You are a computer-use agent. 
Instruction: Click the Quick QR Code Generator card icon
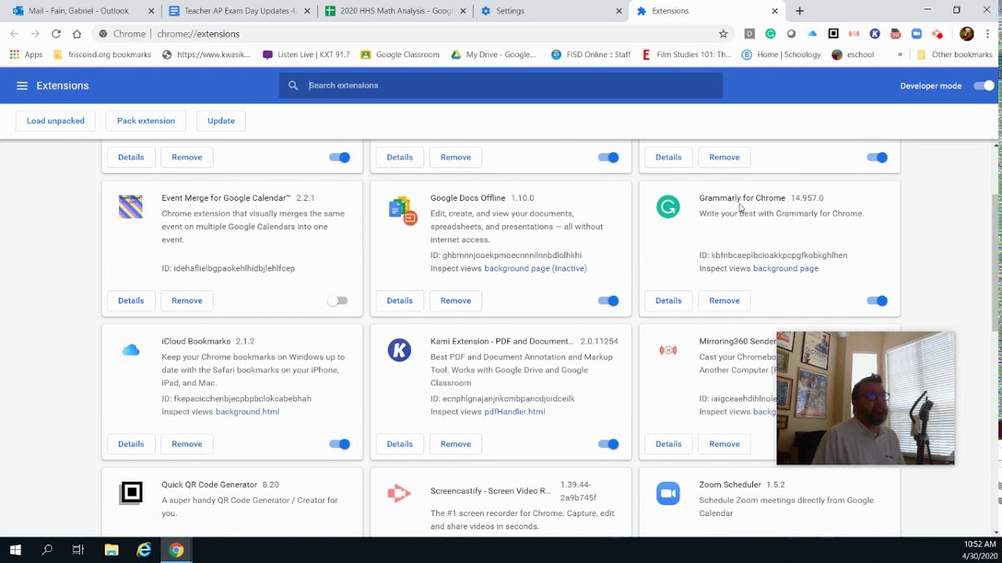(x=132, y=493)
